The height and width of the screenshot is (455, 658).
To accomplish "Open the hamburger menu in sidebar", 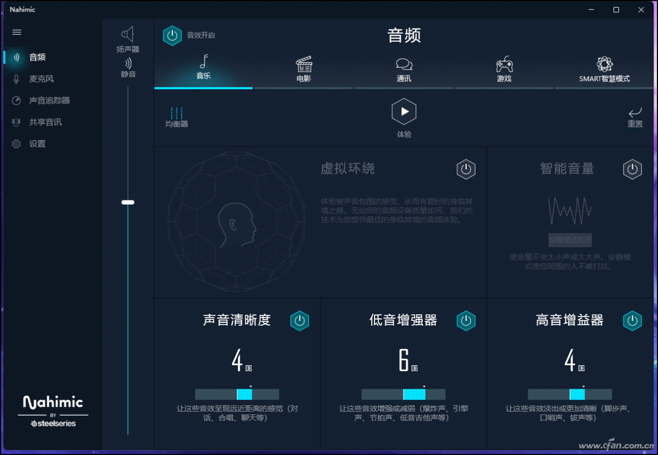I will coord(17,32).
